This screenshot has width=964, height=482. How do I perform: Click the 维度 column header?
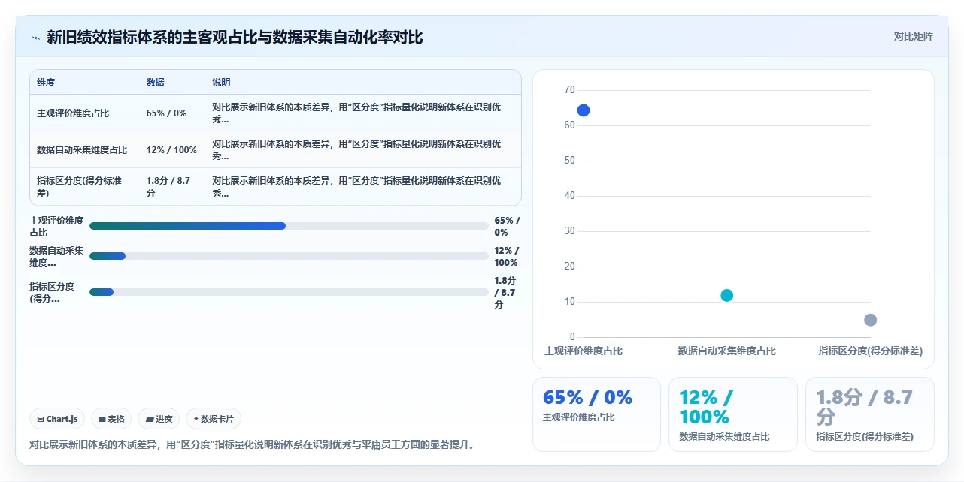point(46,83)
